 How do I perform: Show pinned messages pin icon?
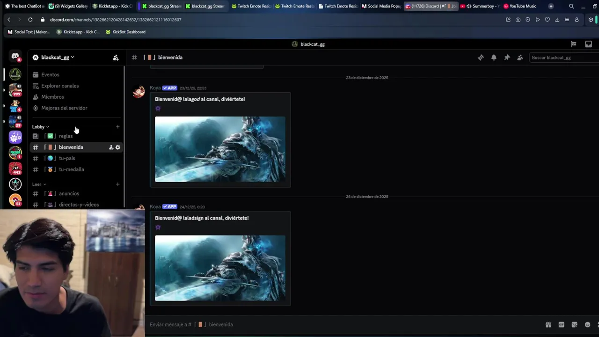507,58
